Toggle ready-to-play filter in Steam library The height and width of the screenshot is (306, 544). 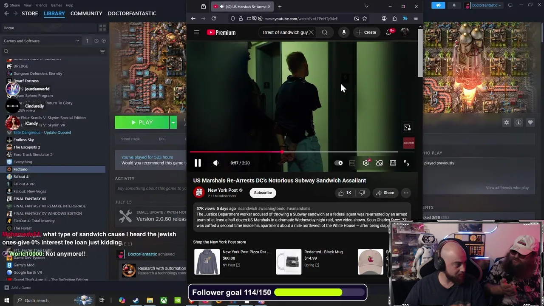point(104,41)
